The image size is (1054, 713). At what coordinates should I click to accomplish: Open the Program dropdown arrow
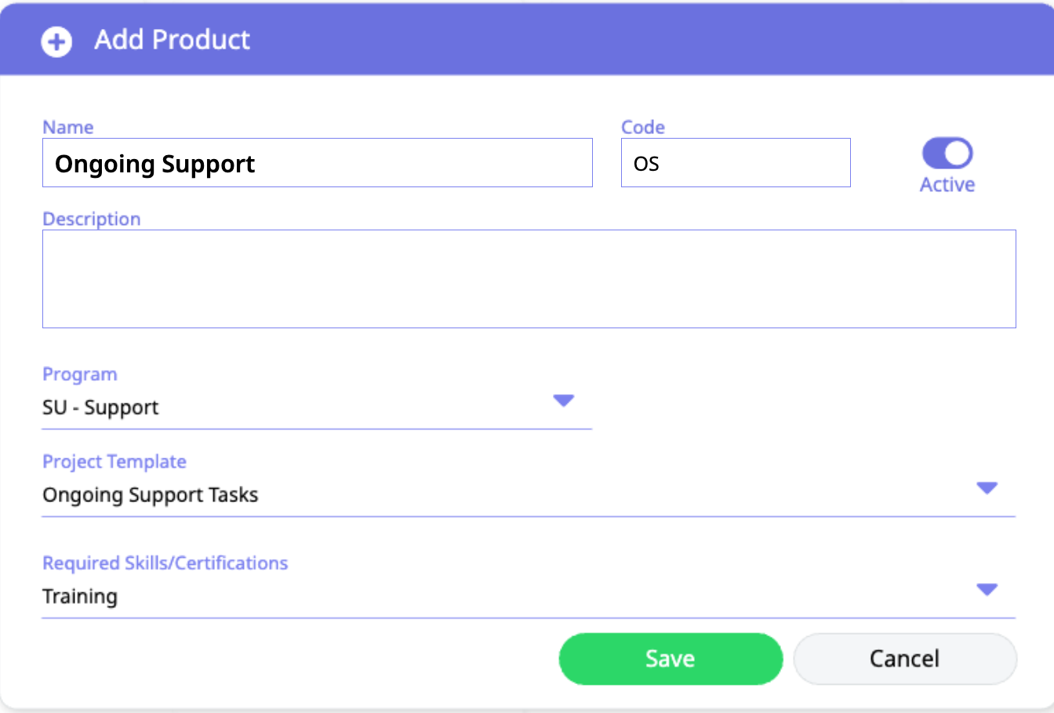[564, 400]
